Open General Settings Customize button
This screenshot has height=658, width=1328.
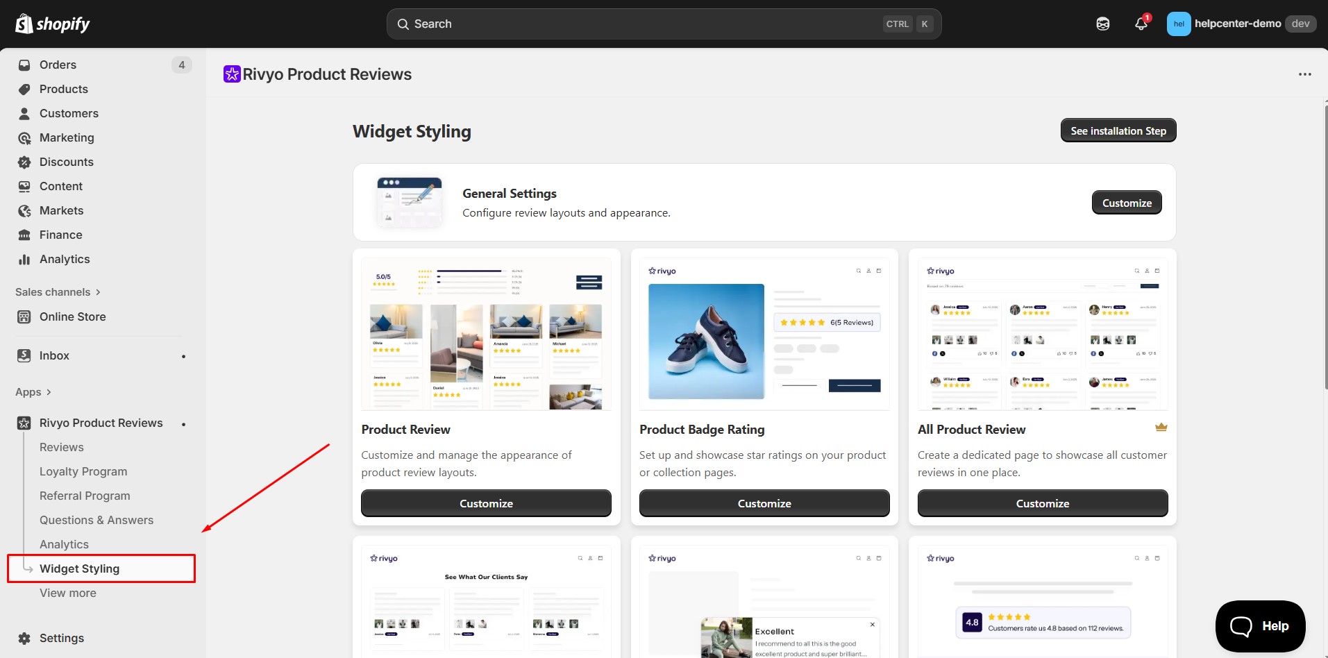click(1126, 202)
